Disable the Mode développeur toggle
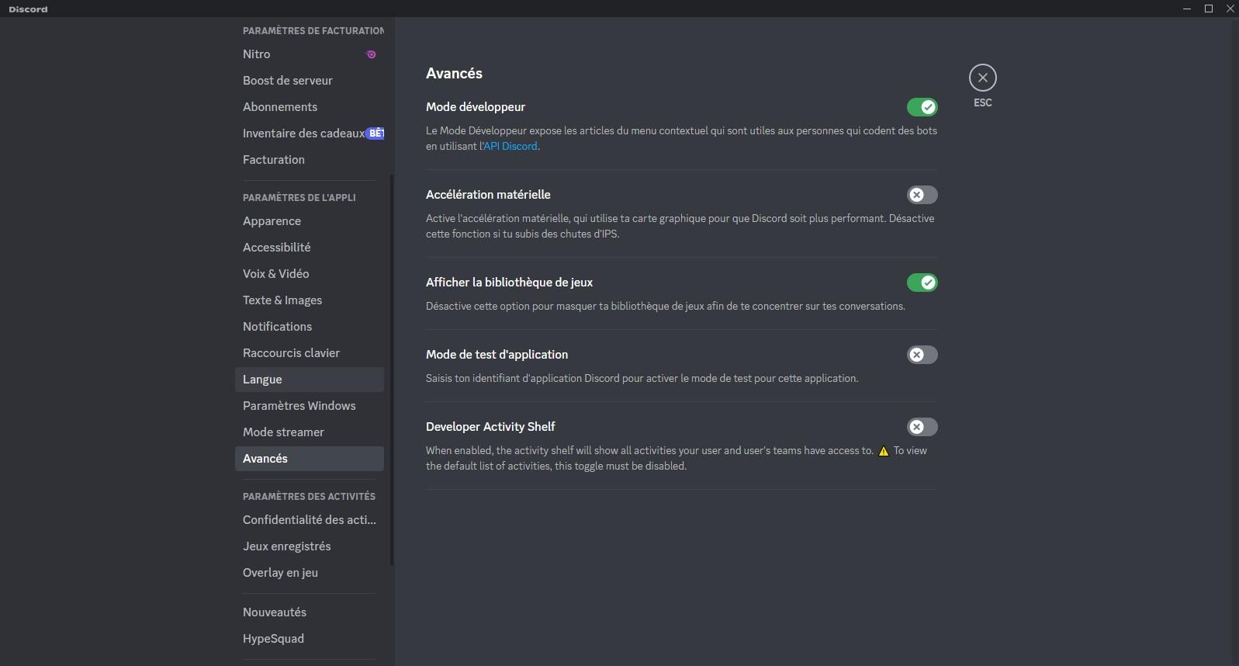1239x666 pixels. pos(922,107)
